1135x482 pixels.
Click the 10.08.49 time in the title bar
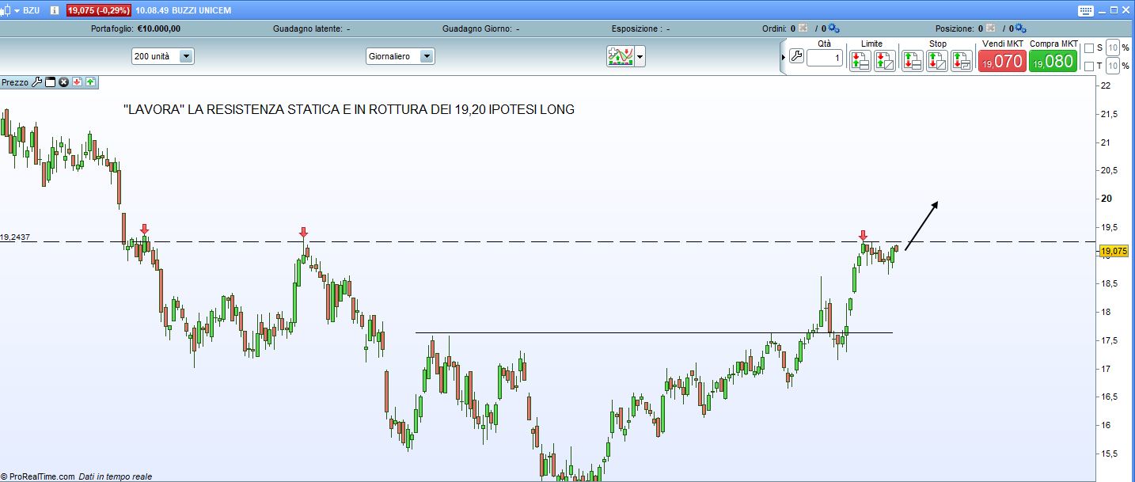coord(152,10)
